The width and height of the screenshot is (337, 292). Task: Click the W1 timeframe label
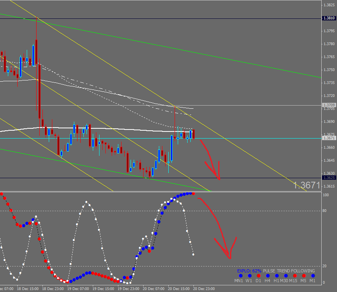(249, 281)
